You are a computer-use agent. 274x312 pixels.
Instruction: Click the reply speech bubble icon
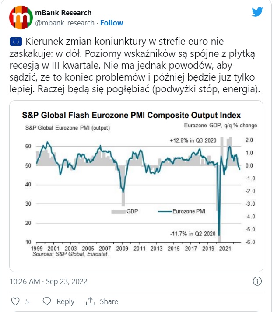[x=47, y=301]
